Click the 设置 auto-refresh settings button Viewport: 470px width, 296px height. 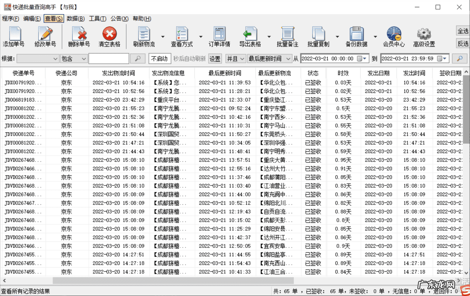click(x=215, y=59)
